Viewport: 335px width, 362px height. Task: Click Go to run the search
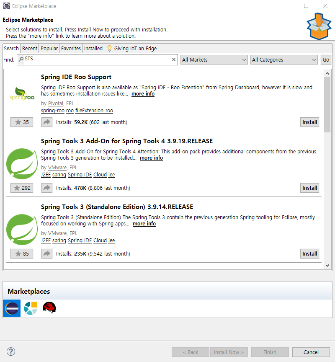(326, 60)
